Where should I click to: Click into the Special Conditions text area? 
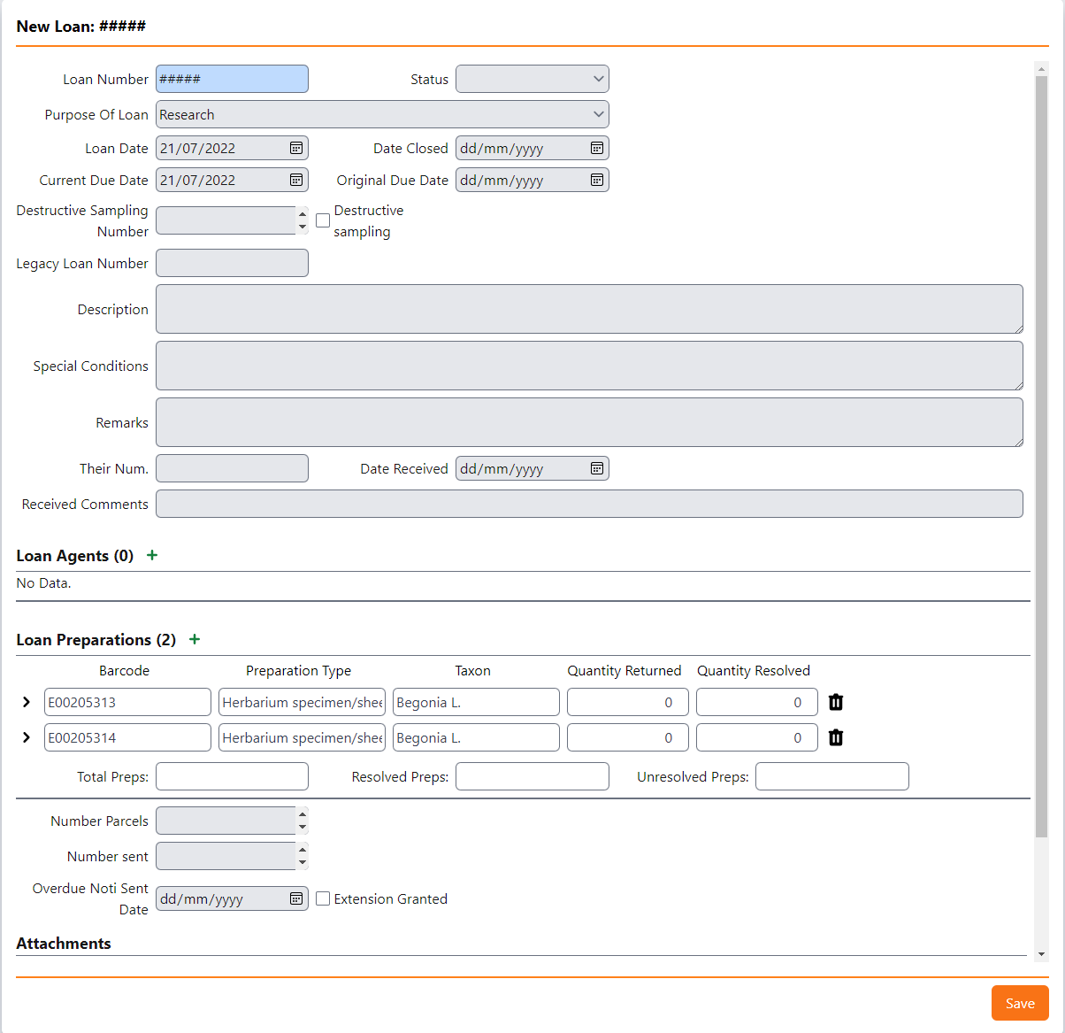(589, 366)
